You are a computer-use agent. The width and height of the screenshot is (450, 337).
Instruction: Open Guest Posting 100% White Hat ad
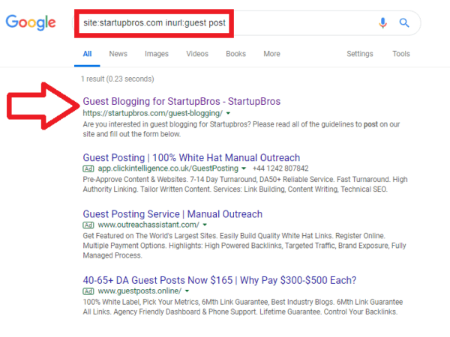(191, 157)
